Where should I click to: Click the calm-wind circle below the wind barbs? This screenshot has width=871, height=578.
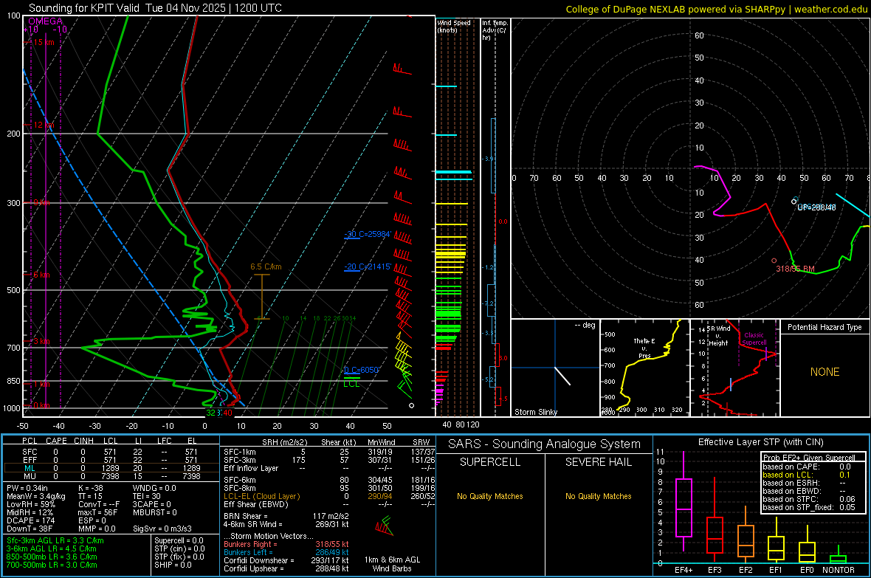tap(412, 406)
